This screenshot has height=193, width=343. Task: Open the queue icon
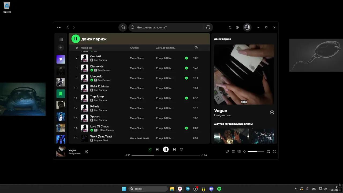233,151
